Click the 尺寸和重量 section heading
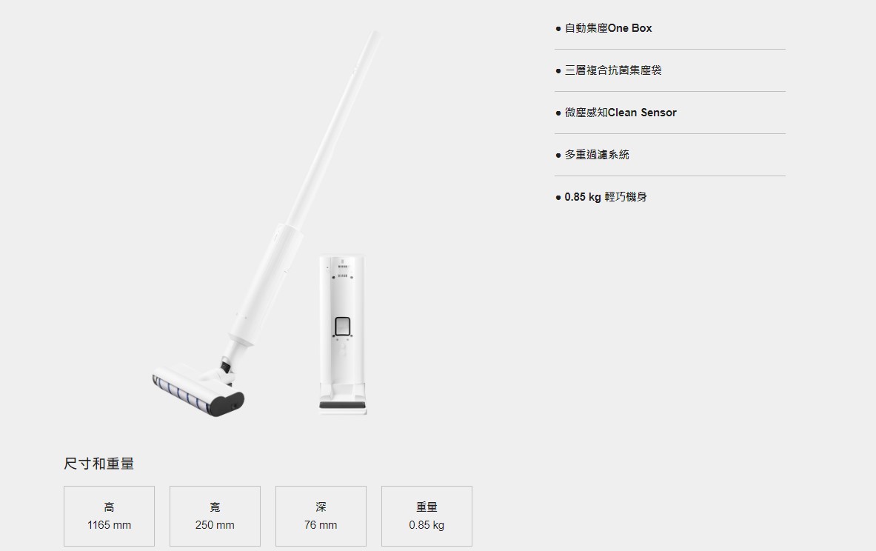Screen dimensions: 876x551 [x=99, y=464]
